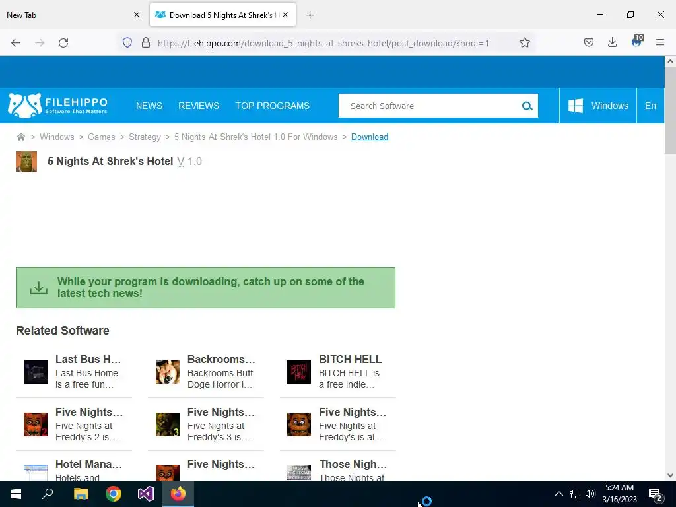The height and width of the screenshot is (507, 676).
Task: Click the Firefox taskbar icon
Action: (x=178, y=494)
